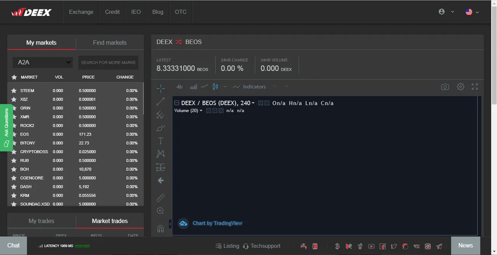Open the A2A base asset dropdown
The width and height of the screenshot is (497, 255).
[43, 62]
